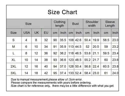Select the 108 bust cm cell
This screenshot has height=96, width=125.
(71, 40)
